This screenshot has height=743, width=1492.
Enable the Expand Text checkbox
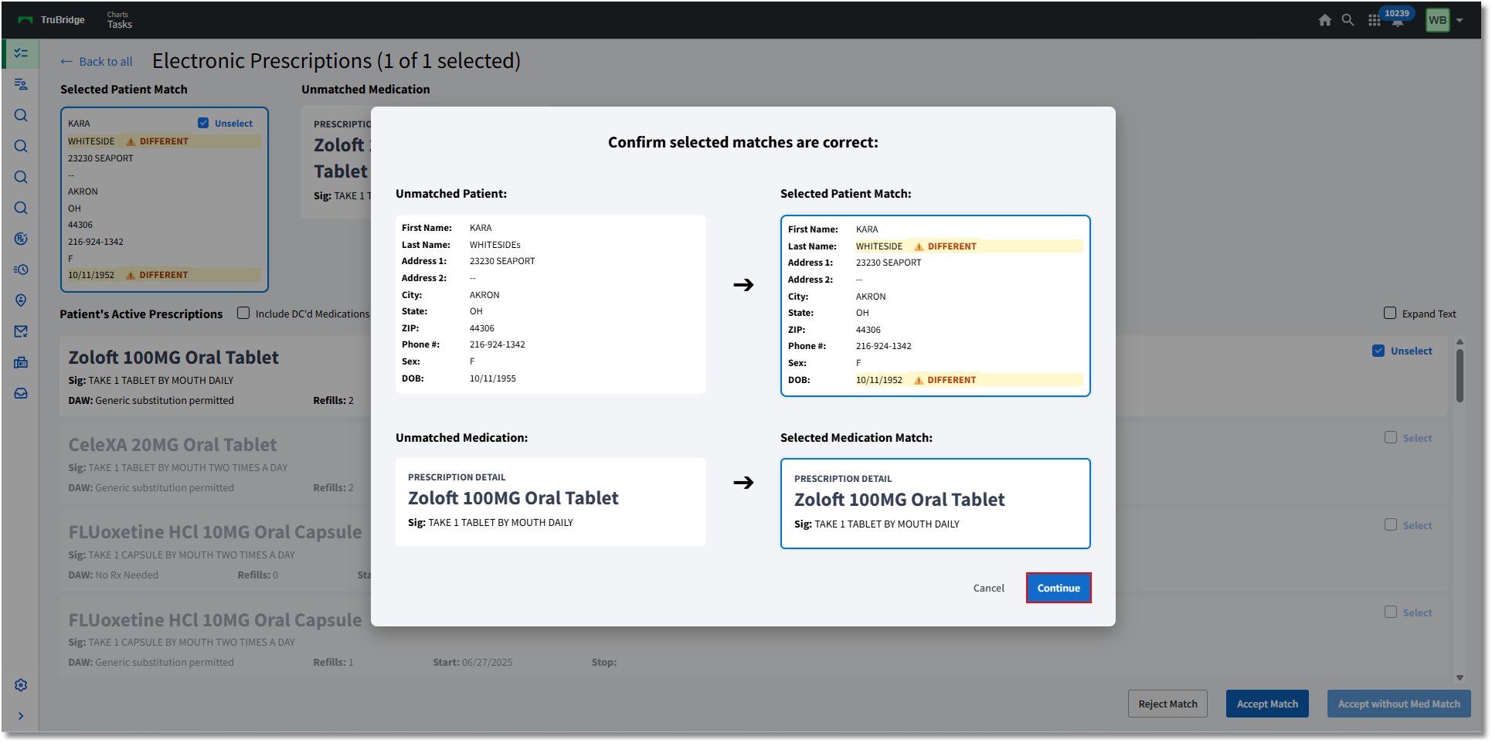[x=1390, y=313]
